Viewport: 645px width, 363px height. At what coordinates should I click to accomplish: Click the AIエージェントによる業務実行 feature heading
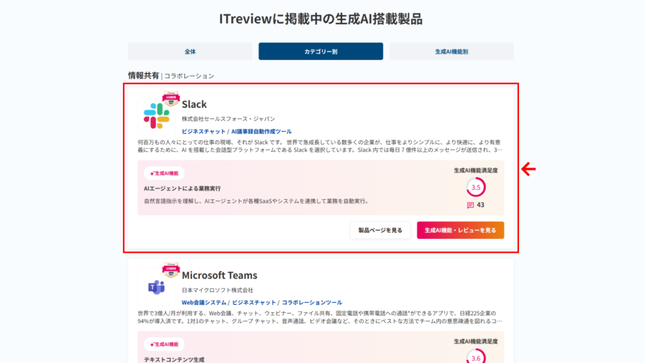tap(182, 188)
